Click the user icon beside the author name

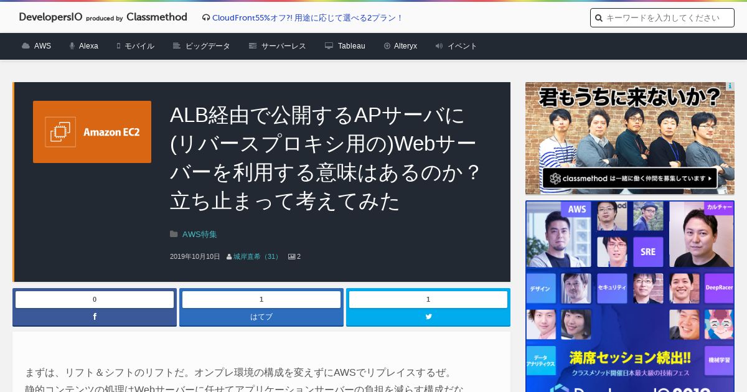pos(229,256)
